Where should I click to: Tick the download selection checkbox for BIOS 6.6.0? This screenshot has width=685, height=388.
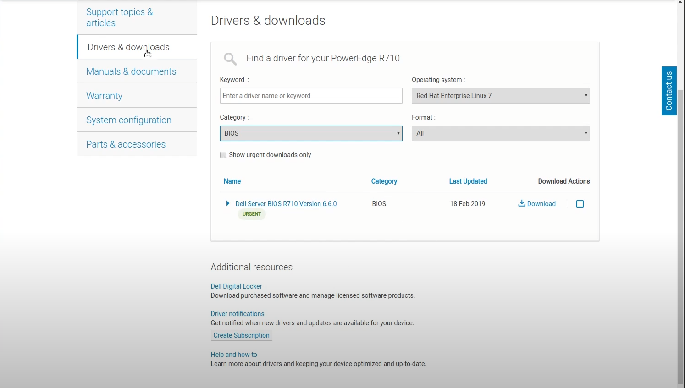[x=580, y=204]
